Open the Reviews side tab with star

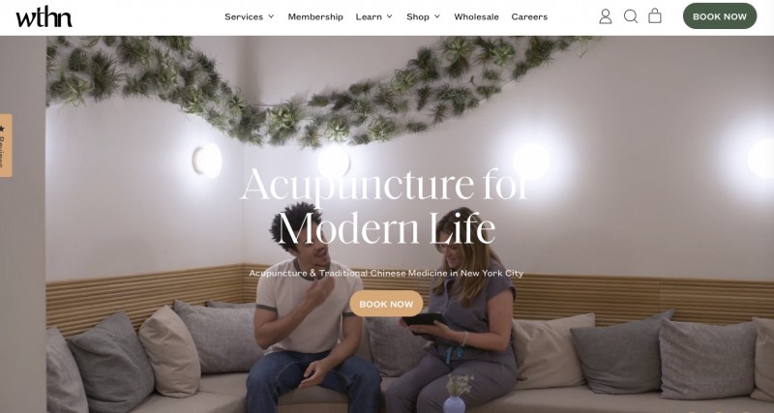[5, 145]
